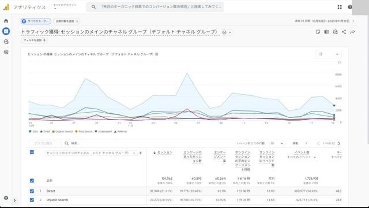Open the すべてのイベント dropdown

click(302, 157)
